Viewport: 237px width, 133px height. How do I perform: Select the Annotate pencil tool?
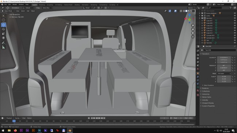(x=4, y=43)
